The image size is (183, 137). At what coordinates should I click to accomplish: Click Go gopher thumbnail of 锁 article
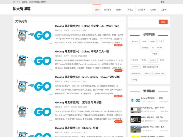tap(34, 61)
